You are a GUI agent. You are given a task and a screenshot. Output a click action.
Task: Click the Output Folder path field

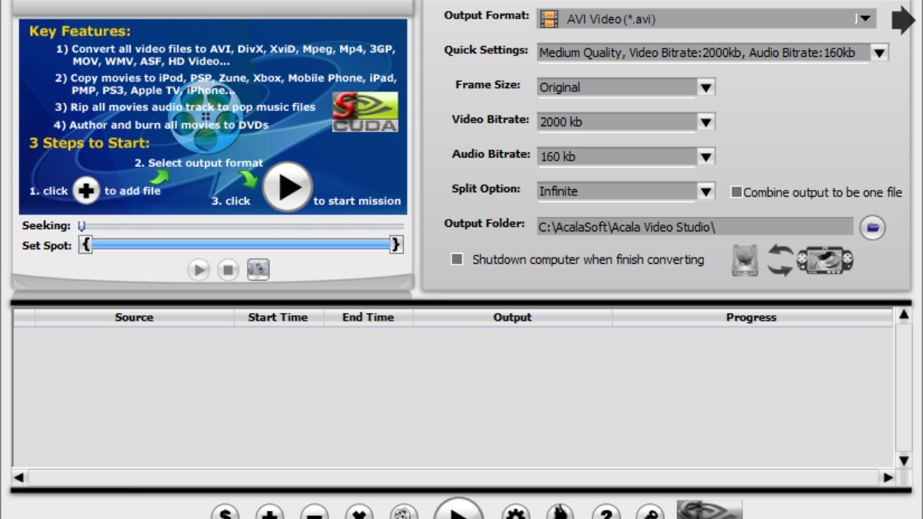click(x=695, y=227)
